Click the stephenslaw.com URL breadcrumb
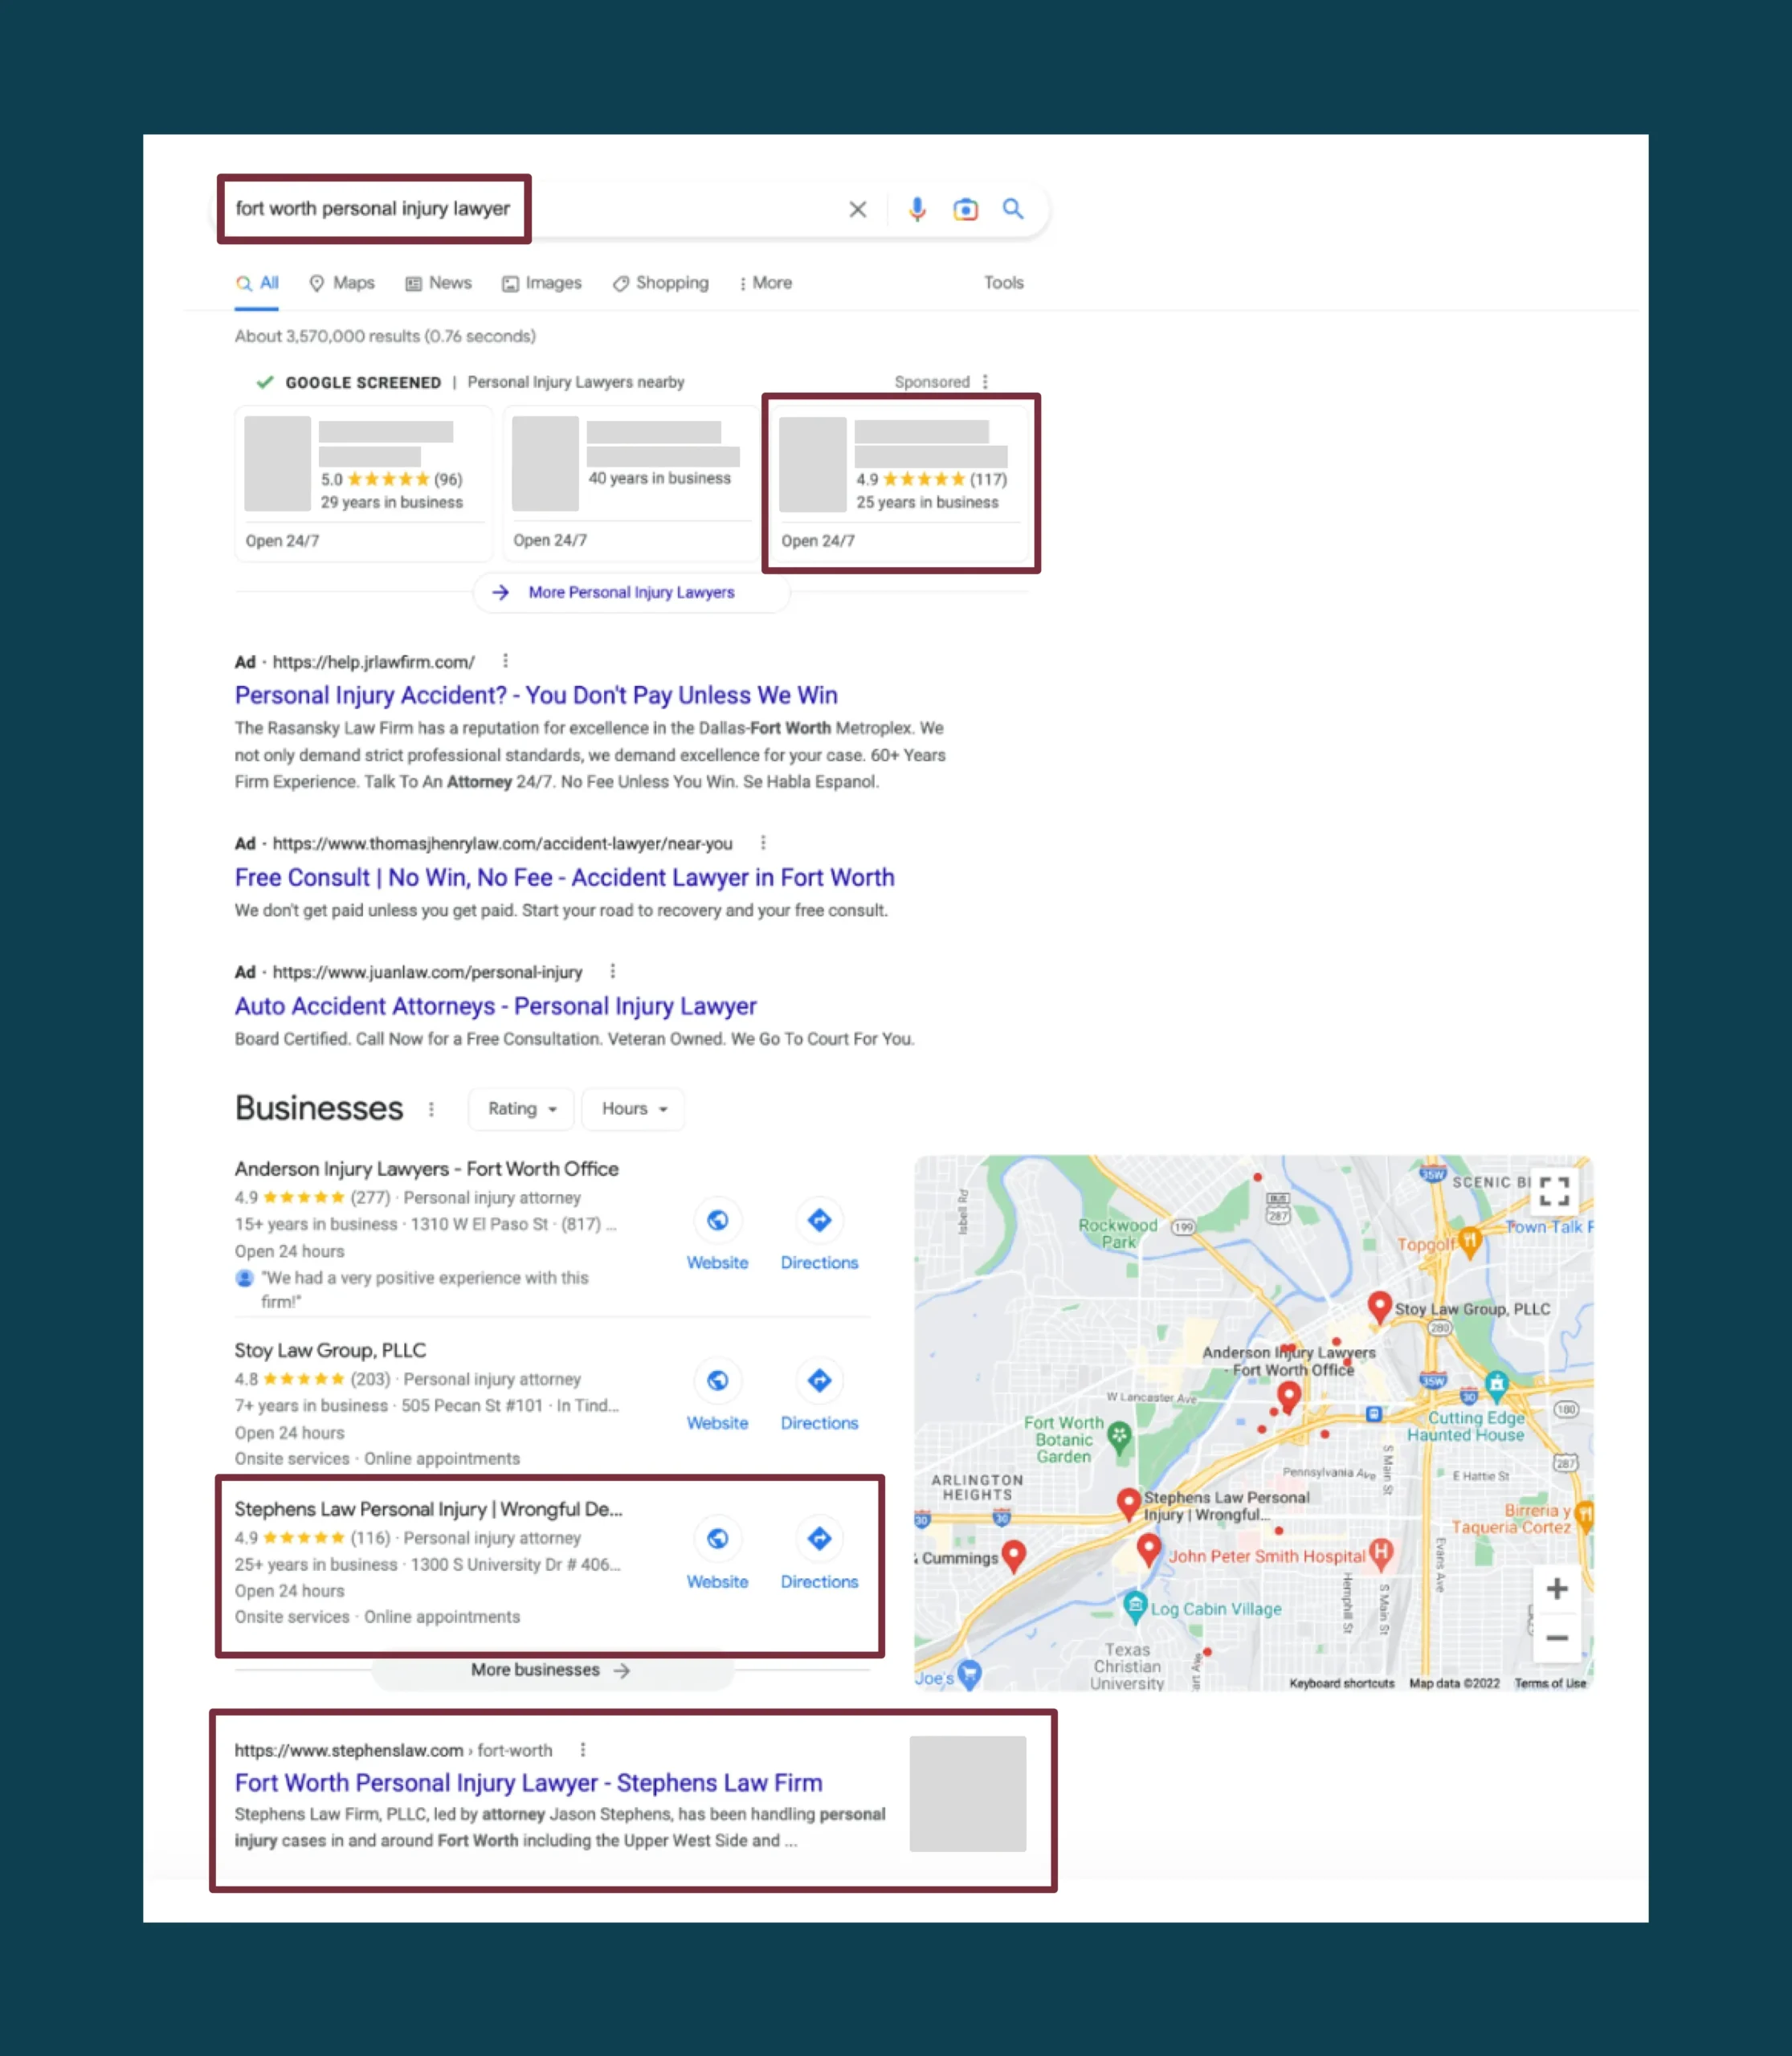The height and width of the screenshot is (2056, 1792). point(393,1750)
